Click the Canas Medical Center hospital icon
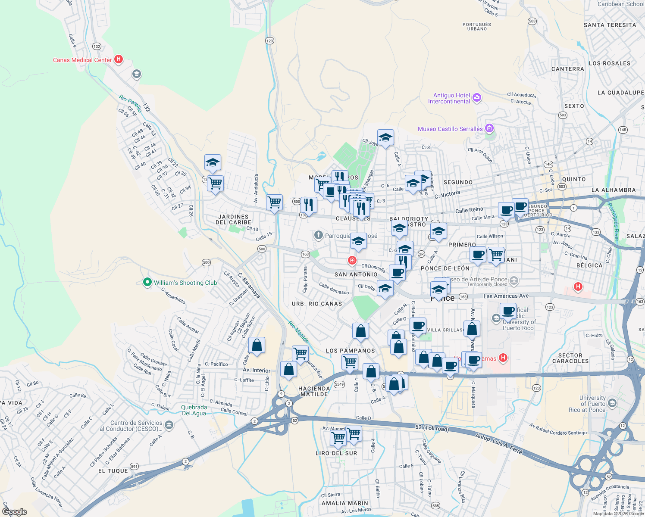 pyautogui.click(x=119, y=59)
